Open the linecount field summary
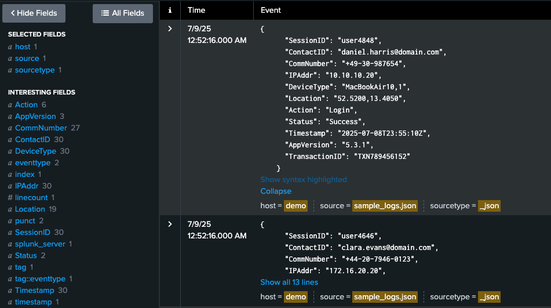Image resolution: width=551 pixels, height=308 pixels. click(x=31, y=198)
